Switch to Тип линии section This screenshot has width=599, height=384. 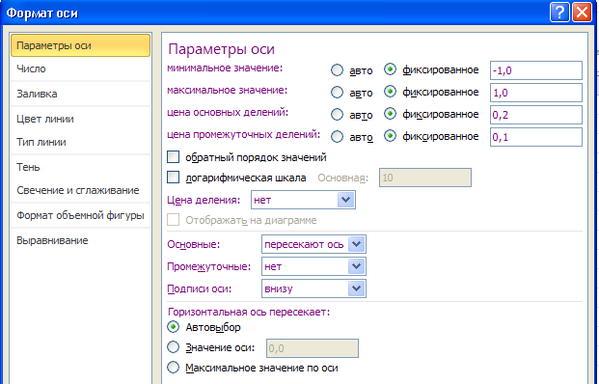coord(81,142)
